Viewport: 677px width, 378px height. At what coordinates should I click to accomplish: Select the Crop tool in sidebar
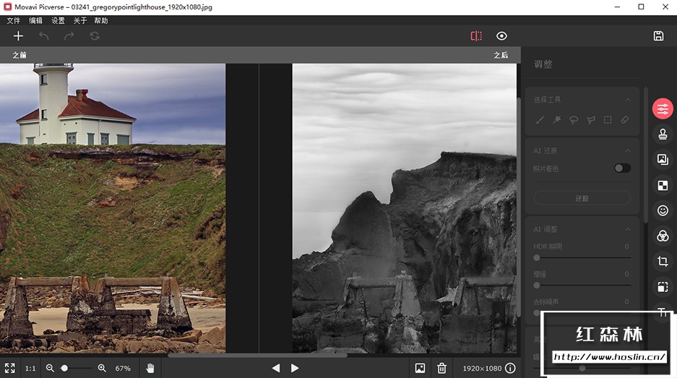click(663, 261)
